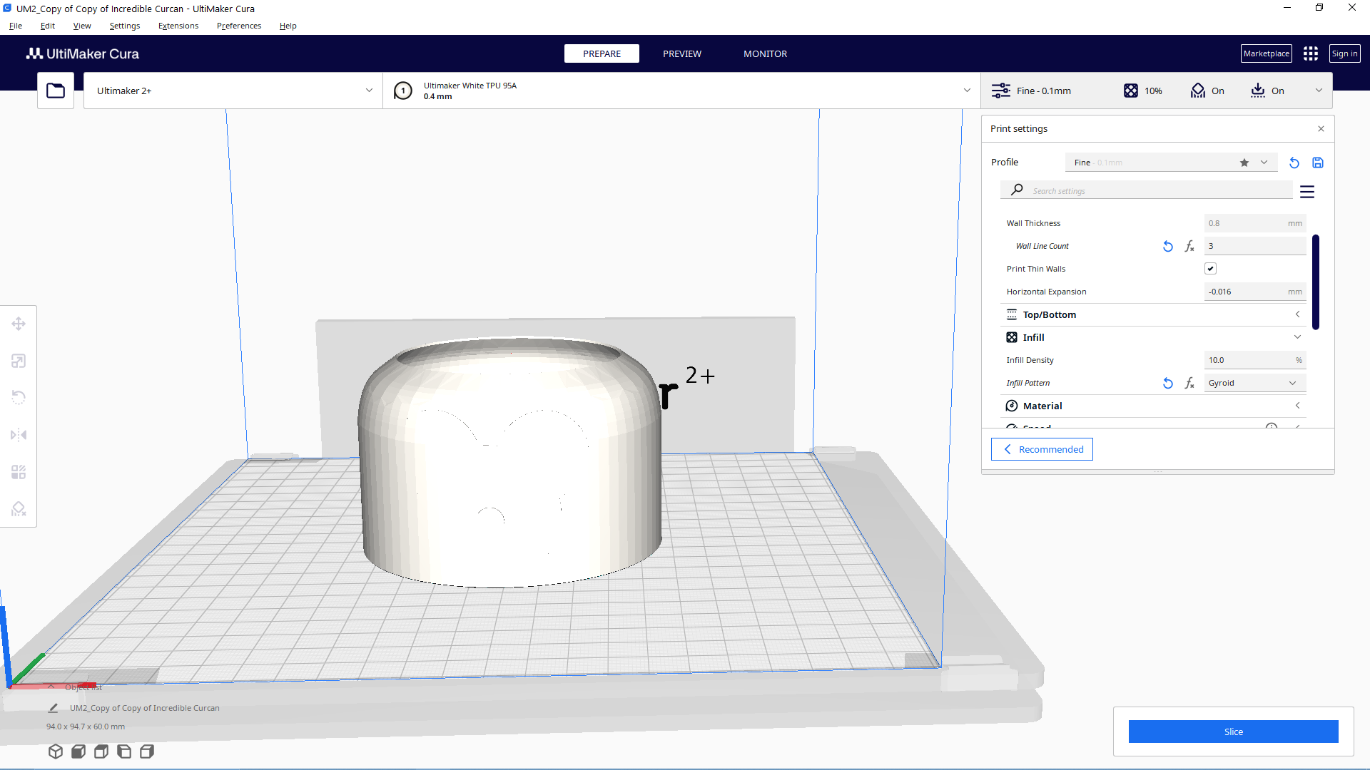Viewport: 1370px width, 770px height.
Task: Open the Marketplace
Action: (1267, 53)
